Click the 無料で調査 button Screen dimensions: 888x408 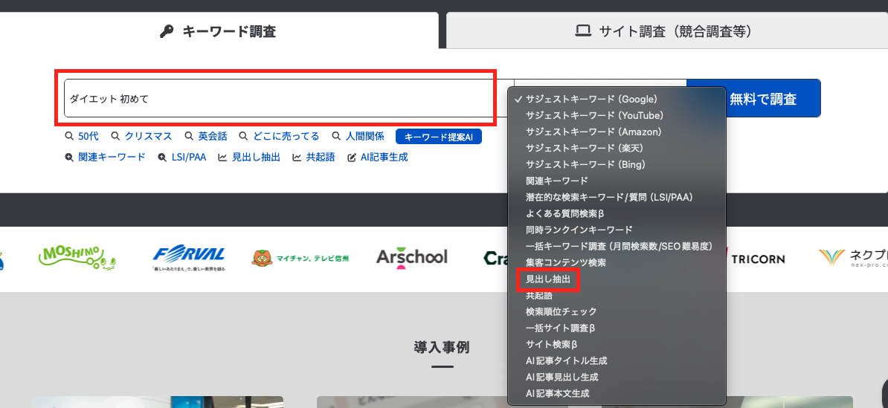(763, 99)
